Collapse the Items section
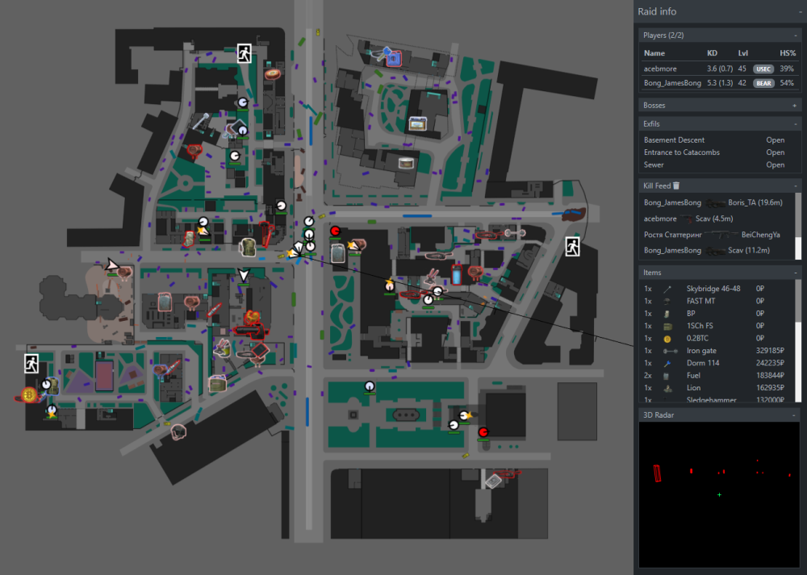 (x=795, y=273)
